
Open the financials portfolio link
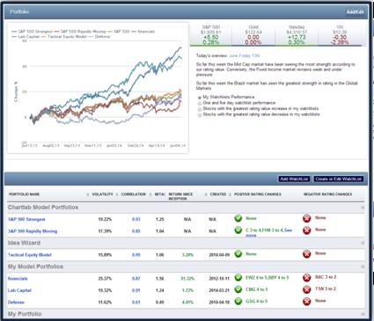18,279
